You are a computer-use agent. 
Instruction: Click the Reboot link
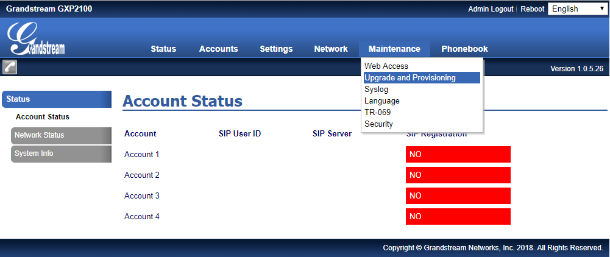coord(532,9)
